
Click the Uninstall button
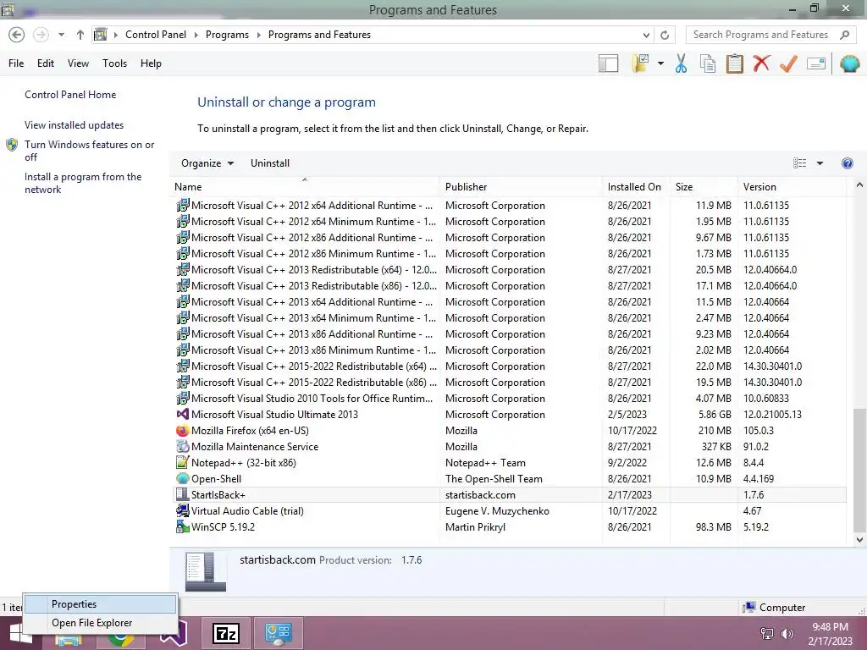tap(270, 163)
